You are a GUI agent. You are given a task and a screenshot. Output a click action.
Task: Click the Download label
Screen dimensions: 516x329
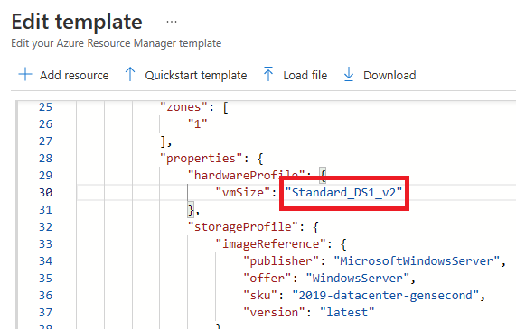(x=389, y=76)
